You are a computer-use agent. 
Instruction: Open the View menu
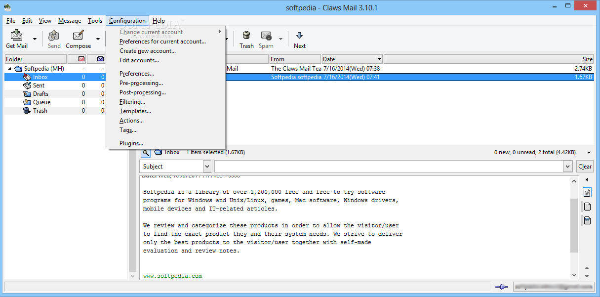pyautogui.click(x=45, y=21)
